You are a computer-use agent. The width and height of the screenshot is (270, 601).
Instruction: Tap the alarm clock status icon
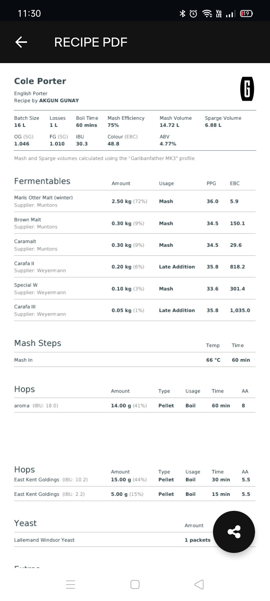pos(193,14)
